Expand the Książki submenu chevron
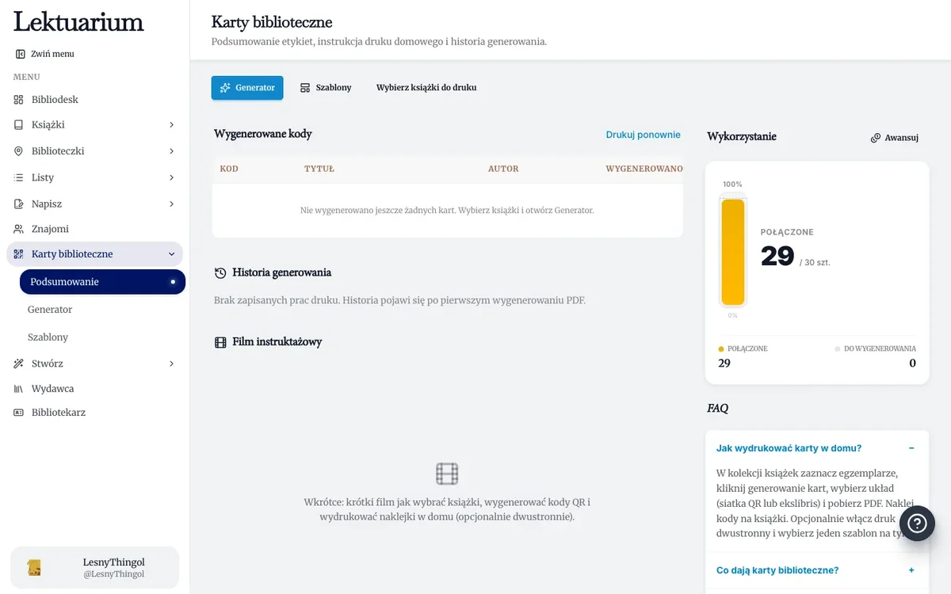The width and height of the screenshot is (951, 594). (x=172, y=125)
